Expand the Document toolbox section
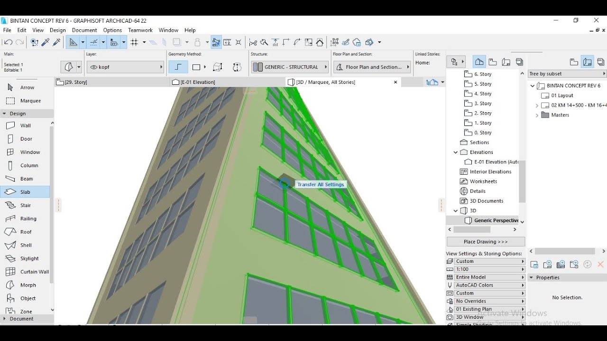The width and height of the screenshot is (607, 341). (x=4, y=319)
